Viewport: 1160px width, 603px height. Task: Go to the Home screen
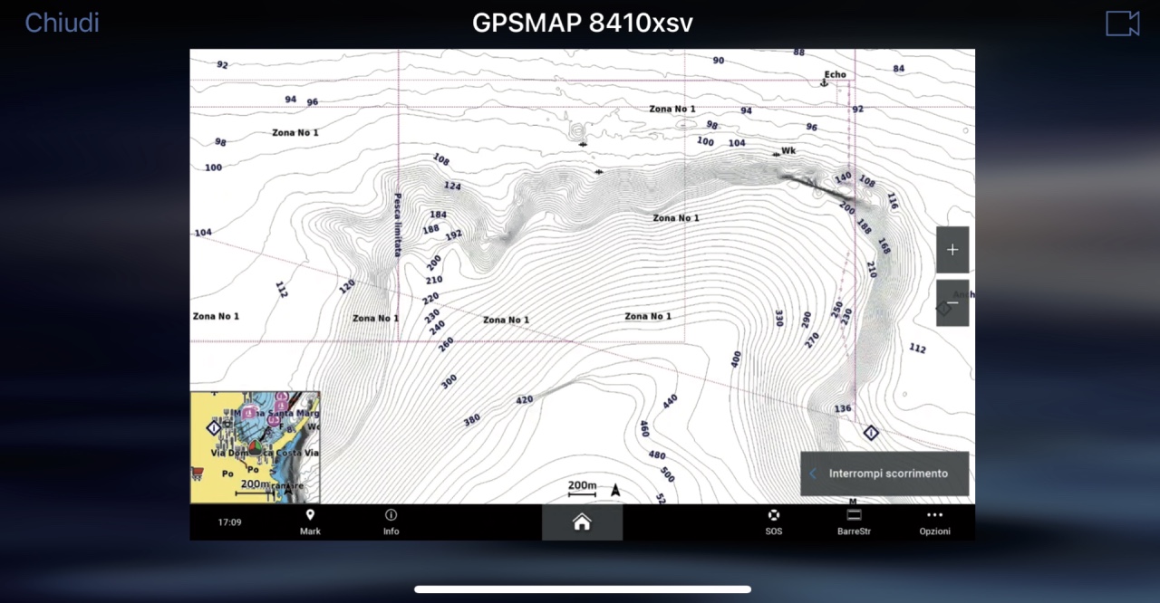pos(582,522)
